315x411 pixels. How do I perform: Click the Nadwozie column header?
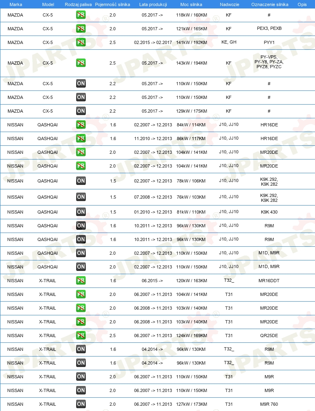pos(230,4)
